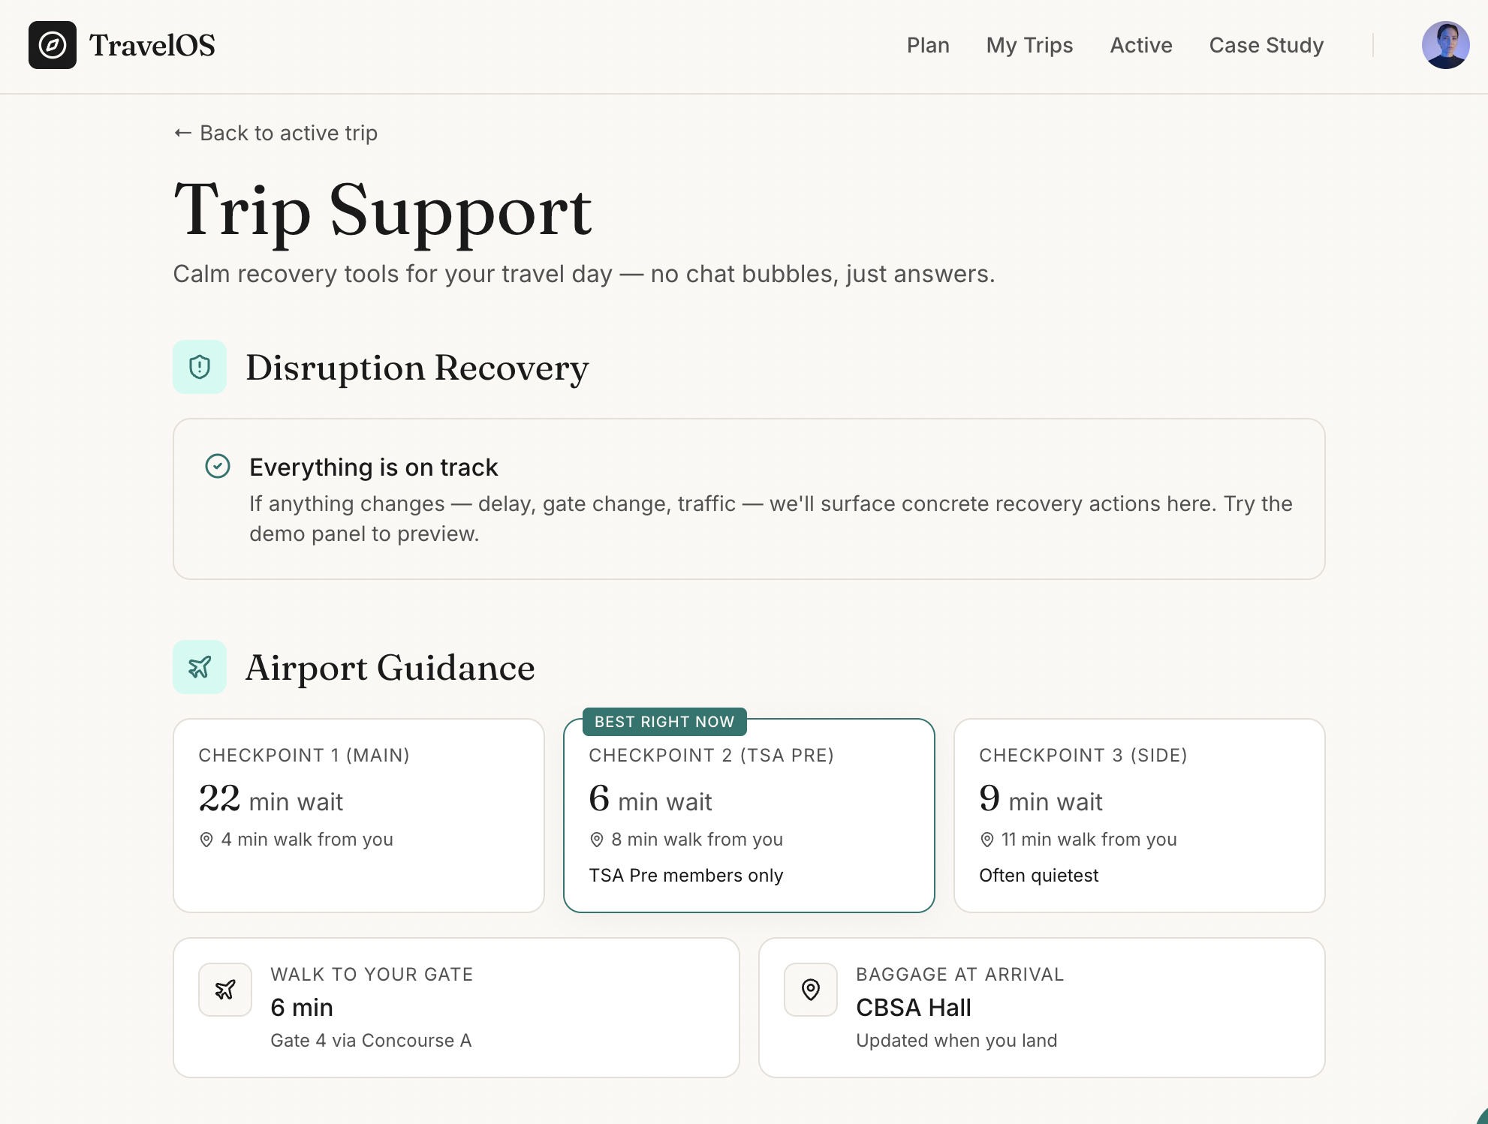Click the Airport Guidance heading
This screenshot has width=1488, height=1124.
click(390, 667)
